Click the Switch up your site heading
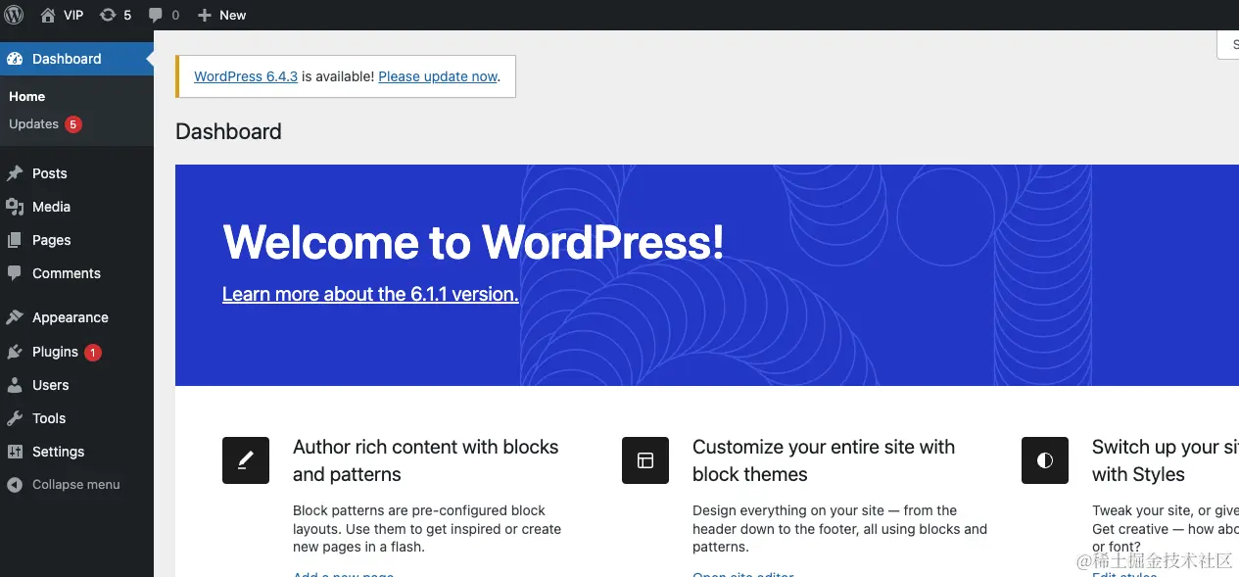1239x577 pixels. 1166,460
